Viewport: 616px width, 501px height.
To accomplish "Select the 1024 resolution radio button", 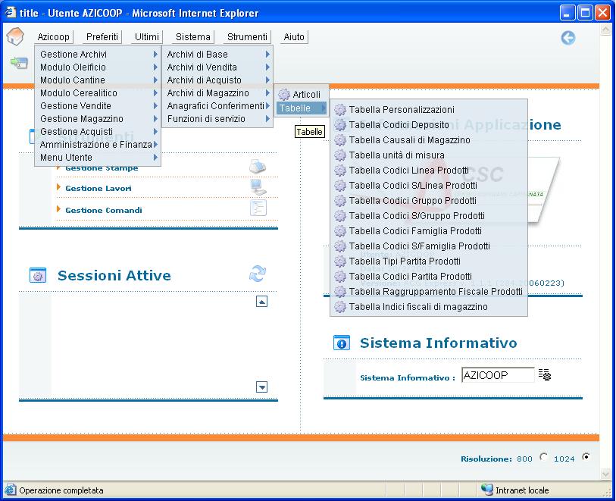I will pos(586,456).
